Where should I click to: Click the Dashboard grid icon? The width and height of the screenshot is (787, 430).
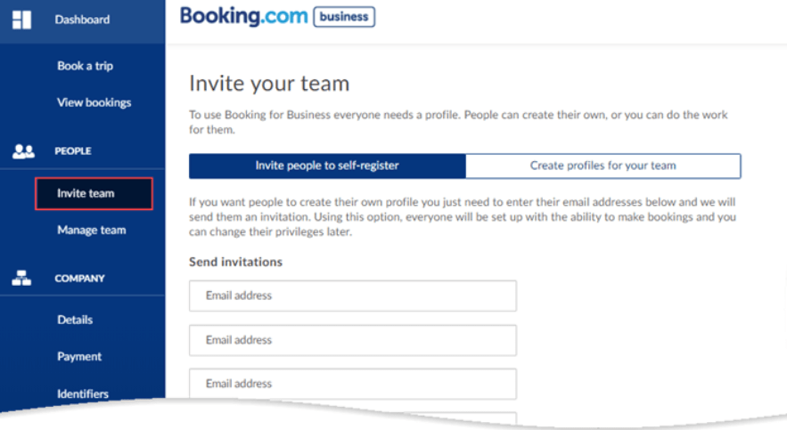[21, 20]
